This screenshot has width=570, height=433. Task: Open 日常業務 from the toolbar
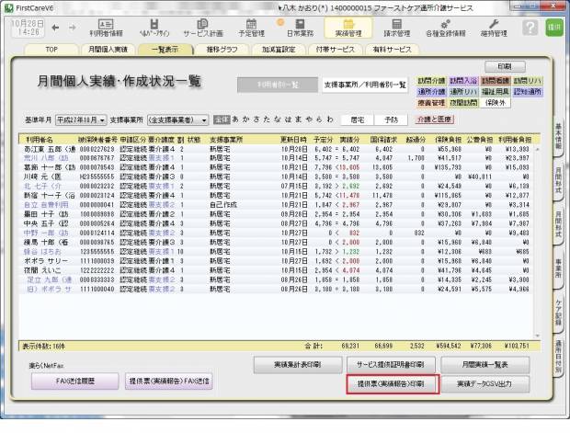[x=301, y=26]
